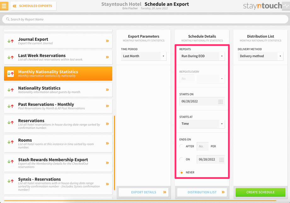Open the Starts On calendar icon
The width and height of the screenshot is (290, 203).
tap(220, 101)
